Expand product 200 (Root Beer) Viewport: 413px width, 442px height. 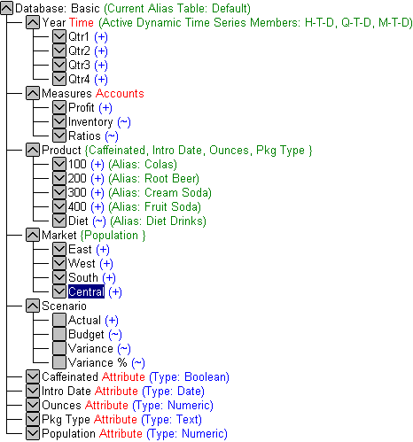click(x=59, y=178)
